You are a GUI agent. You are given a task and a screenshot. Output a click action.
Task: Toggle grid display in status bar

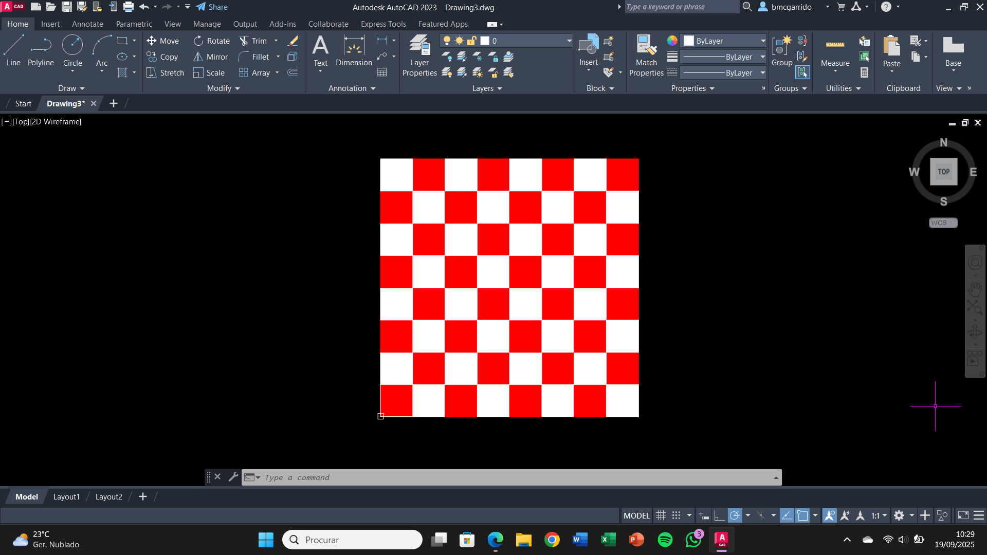[x=661, y=515]
